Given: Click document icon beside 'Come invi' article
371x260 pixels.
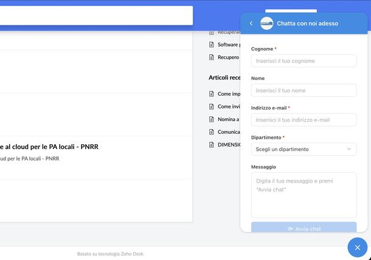Looking at the screenshot, I should [x=212, y=107].
